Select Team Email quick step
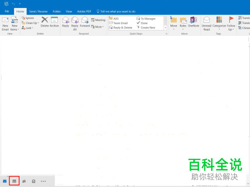This screenshot has width=250, height=187. pyautogui.click(x=118, y=23)
